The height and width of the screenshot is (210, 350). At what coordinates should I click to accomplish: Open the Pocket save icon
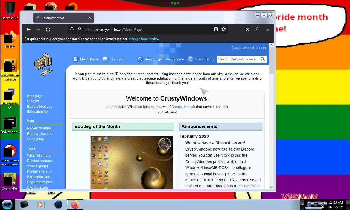[x=247, y=30]
